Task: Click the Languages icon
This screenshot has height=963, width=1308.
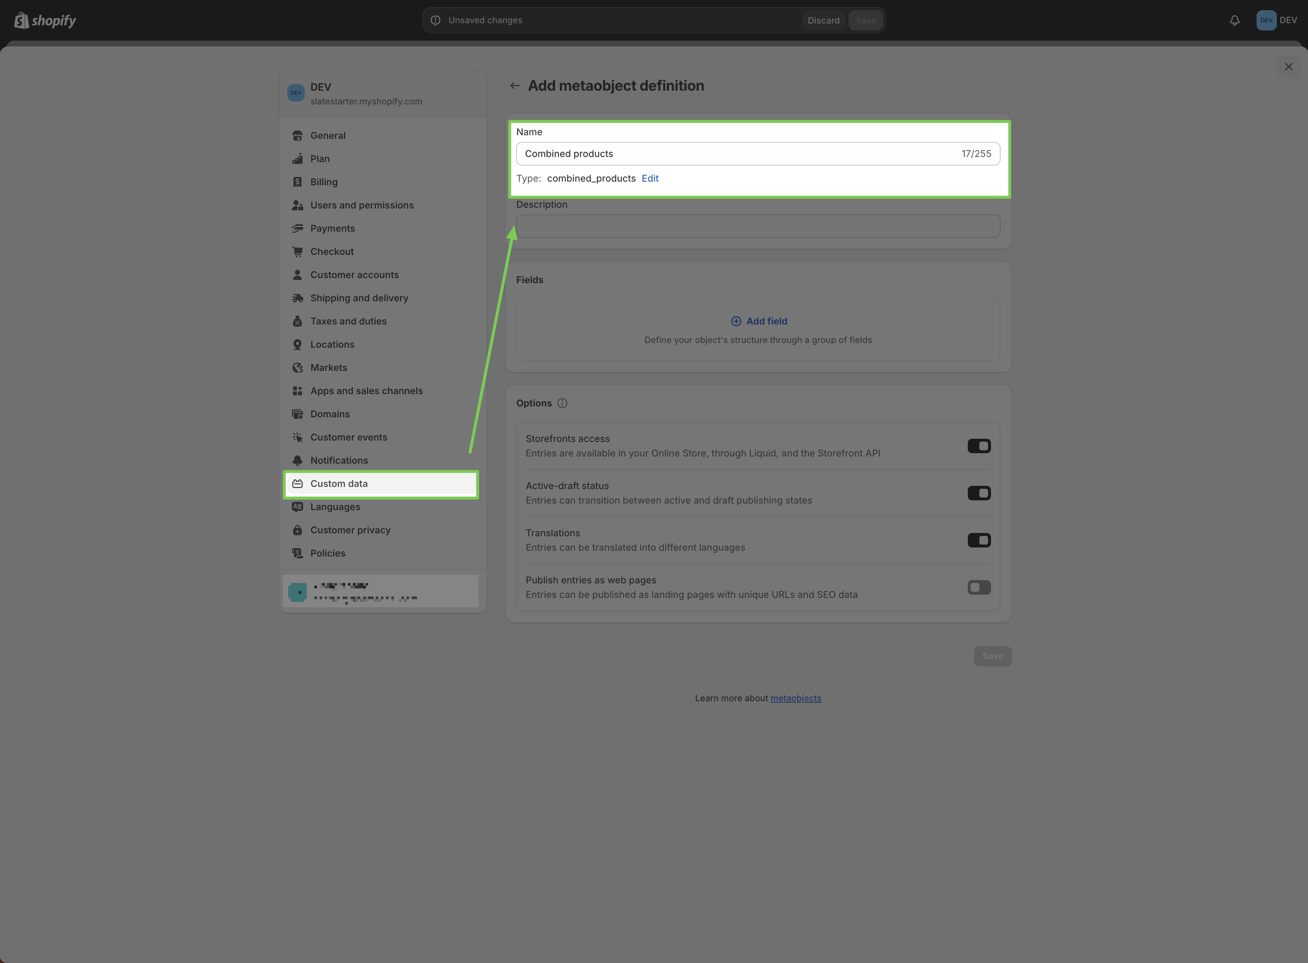Action: coord(297,507)
